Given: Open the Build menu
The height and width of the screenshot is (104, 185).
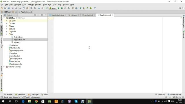Looking at the screenshot, I should 45,5.
